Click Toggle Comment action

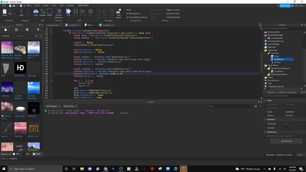pyautogui.click(x=173, y=10)
